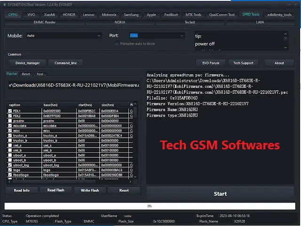301x226 pixels.
Task: Select the 0x0000E814 size cell
Action: point(114,111)
